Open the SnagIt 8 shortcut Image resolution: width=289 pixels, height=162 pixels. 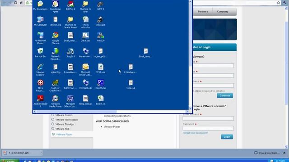click(x=70, y=53)
